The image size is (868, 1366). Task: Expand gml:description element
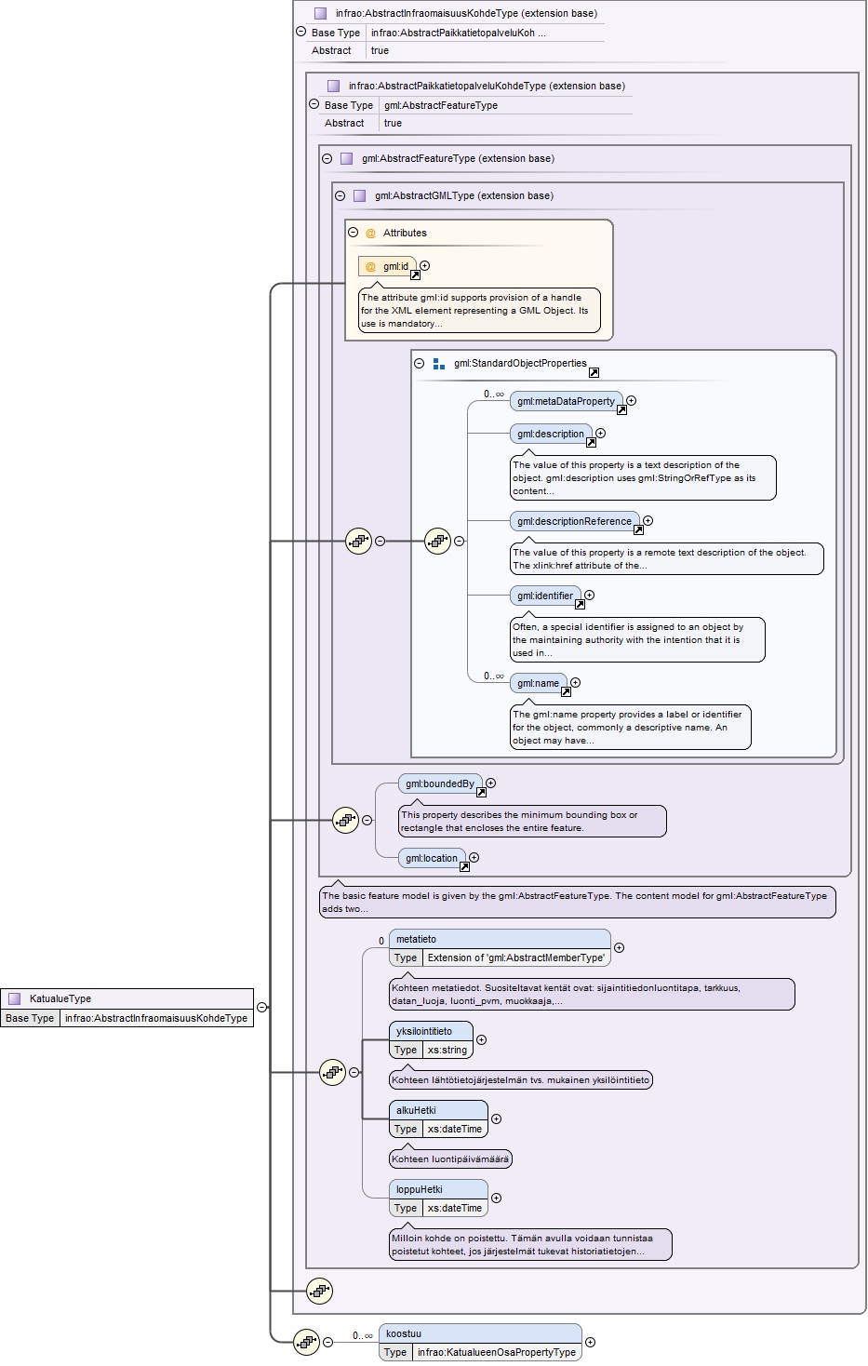(600, 433)
